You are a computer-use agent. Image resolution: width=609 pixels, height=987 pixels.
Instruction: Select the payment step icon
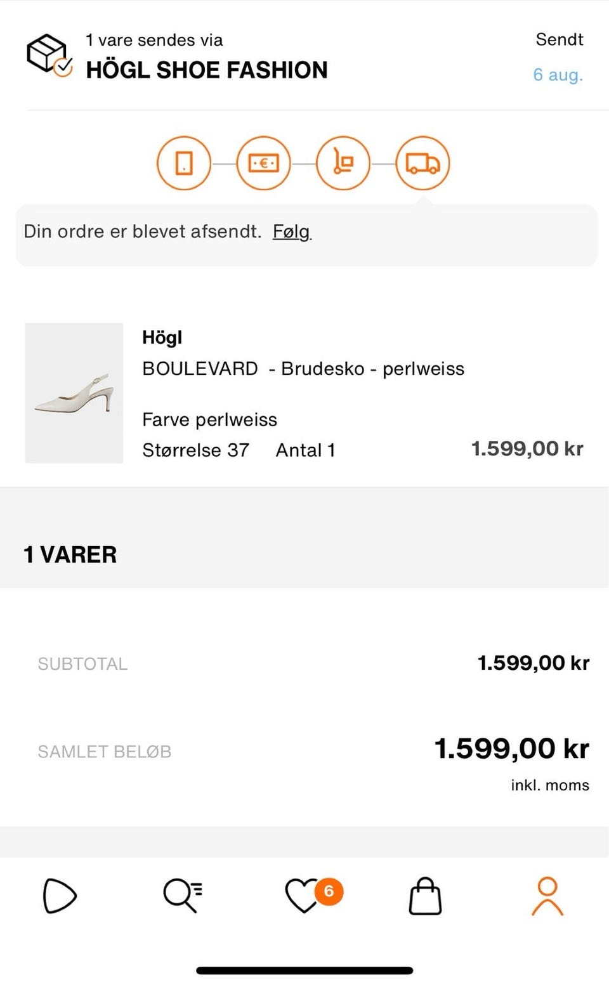(x=263, y=164)
